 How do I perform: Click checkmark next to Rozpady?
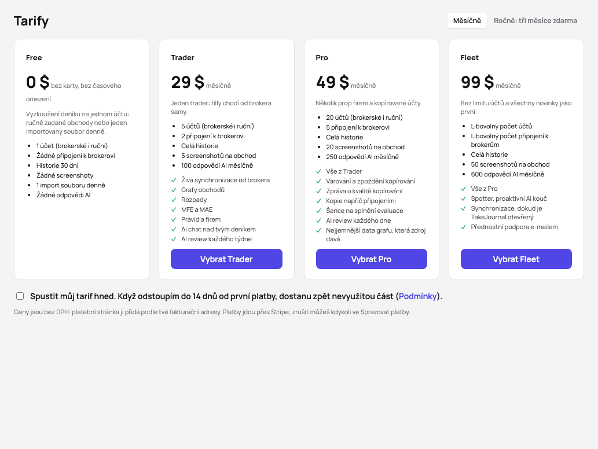(x=174, y=200)
